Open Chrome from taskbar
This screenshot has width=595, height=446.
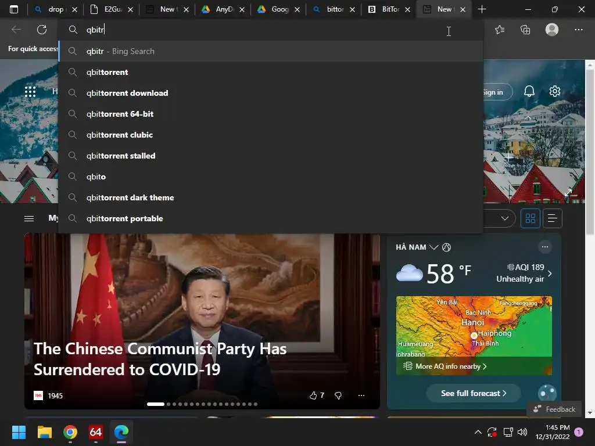[70, 432]
